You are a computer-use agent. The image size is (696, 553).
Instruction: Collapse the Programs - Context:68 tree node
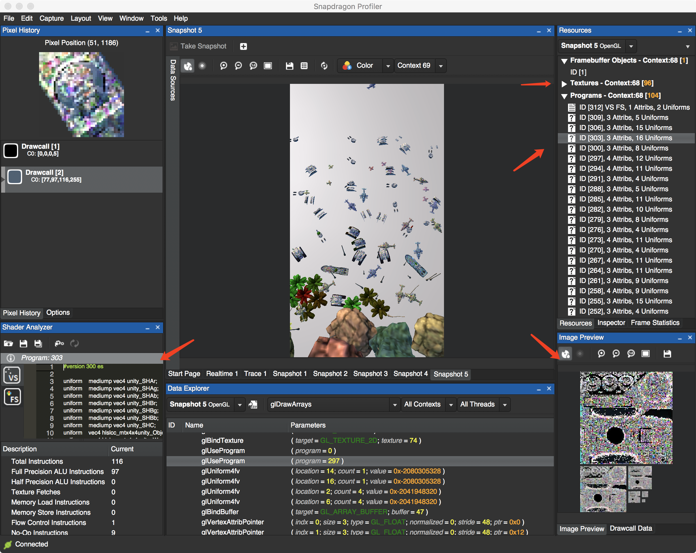pos(564,95)
